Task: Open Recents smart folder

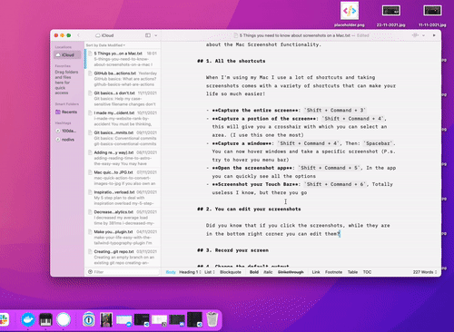Action: 66,112
